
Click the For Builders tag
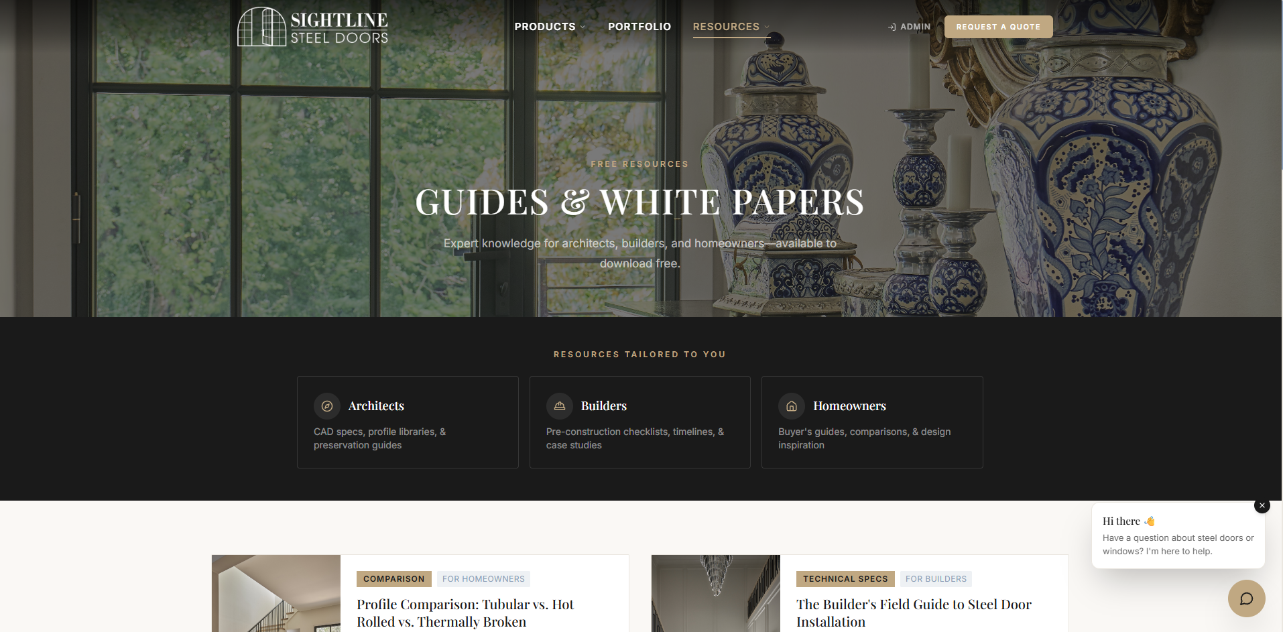point(936,579)
